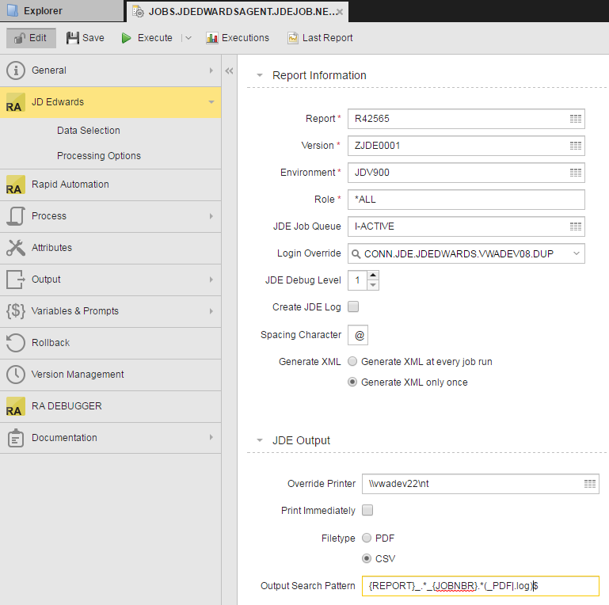Click the Role input field
This screenshot has height=605, width=609.
(466, 200)
